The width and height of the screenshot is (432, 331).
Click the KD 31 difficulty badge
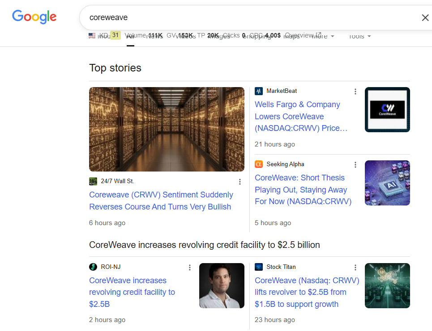(115, 35)
